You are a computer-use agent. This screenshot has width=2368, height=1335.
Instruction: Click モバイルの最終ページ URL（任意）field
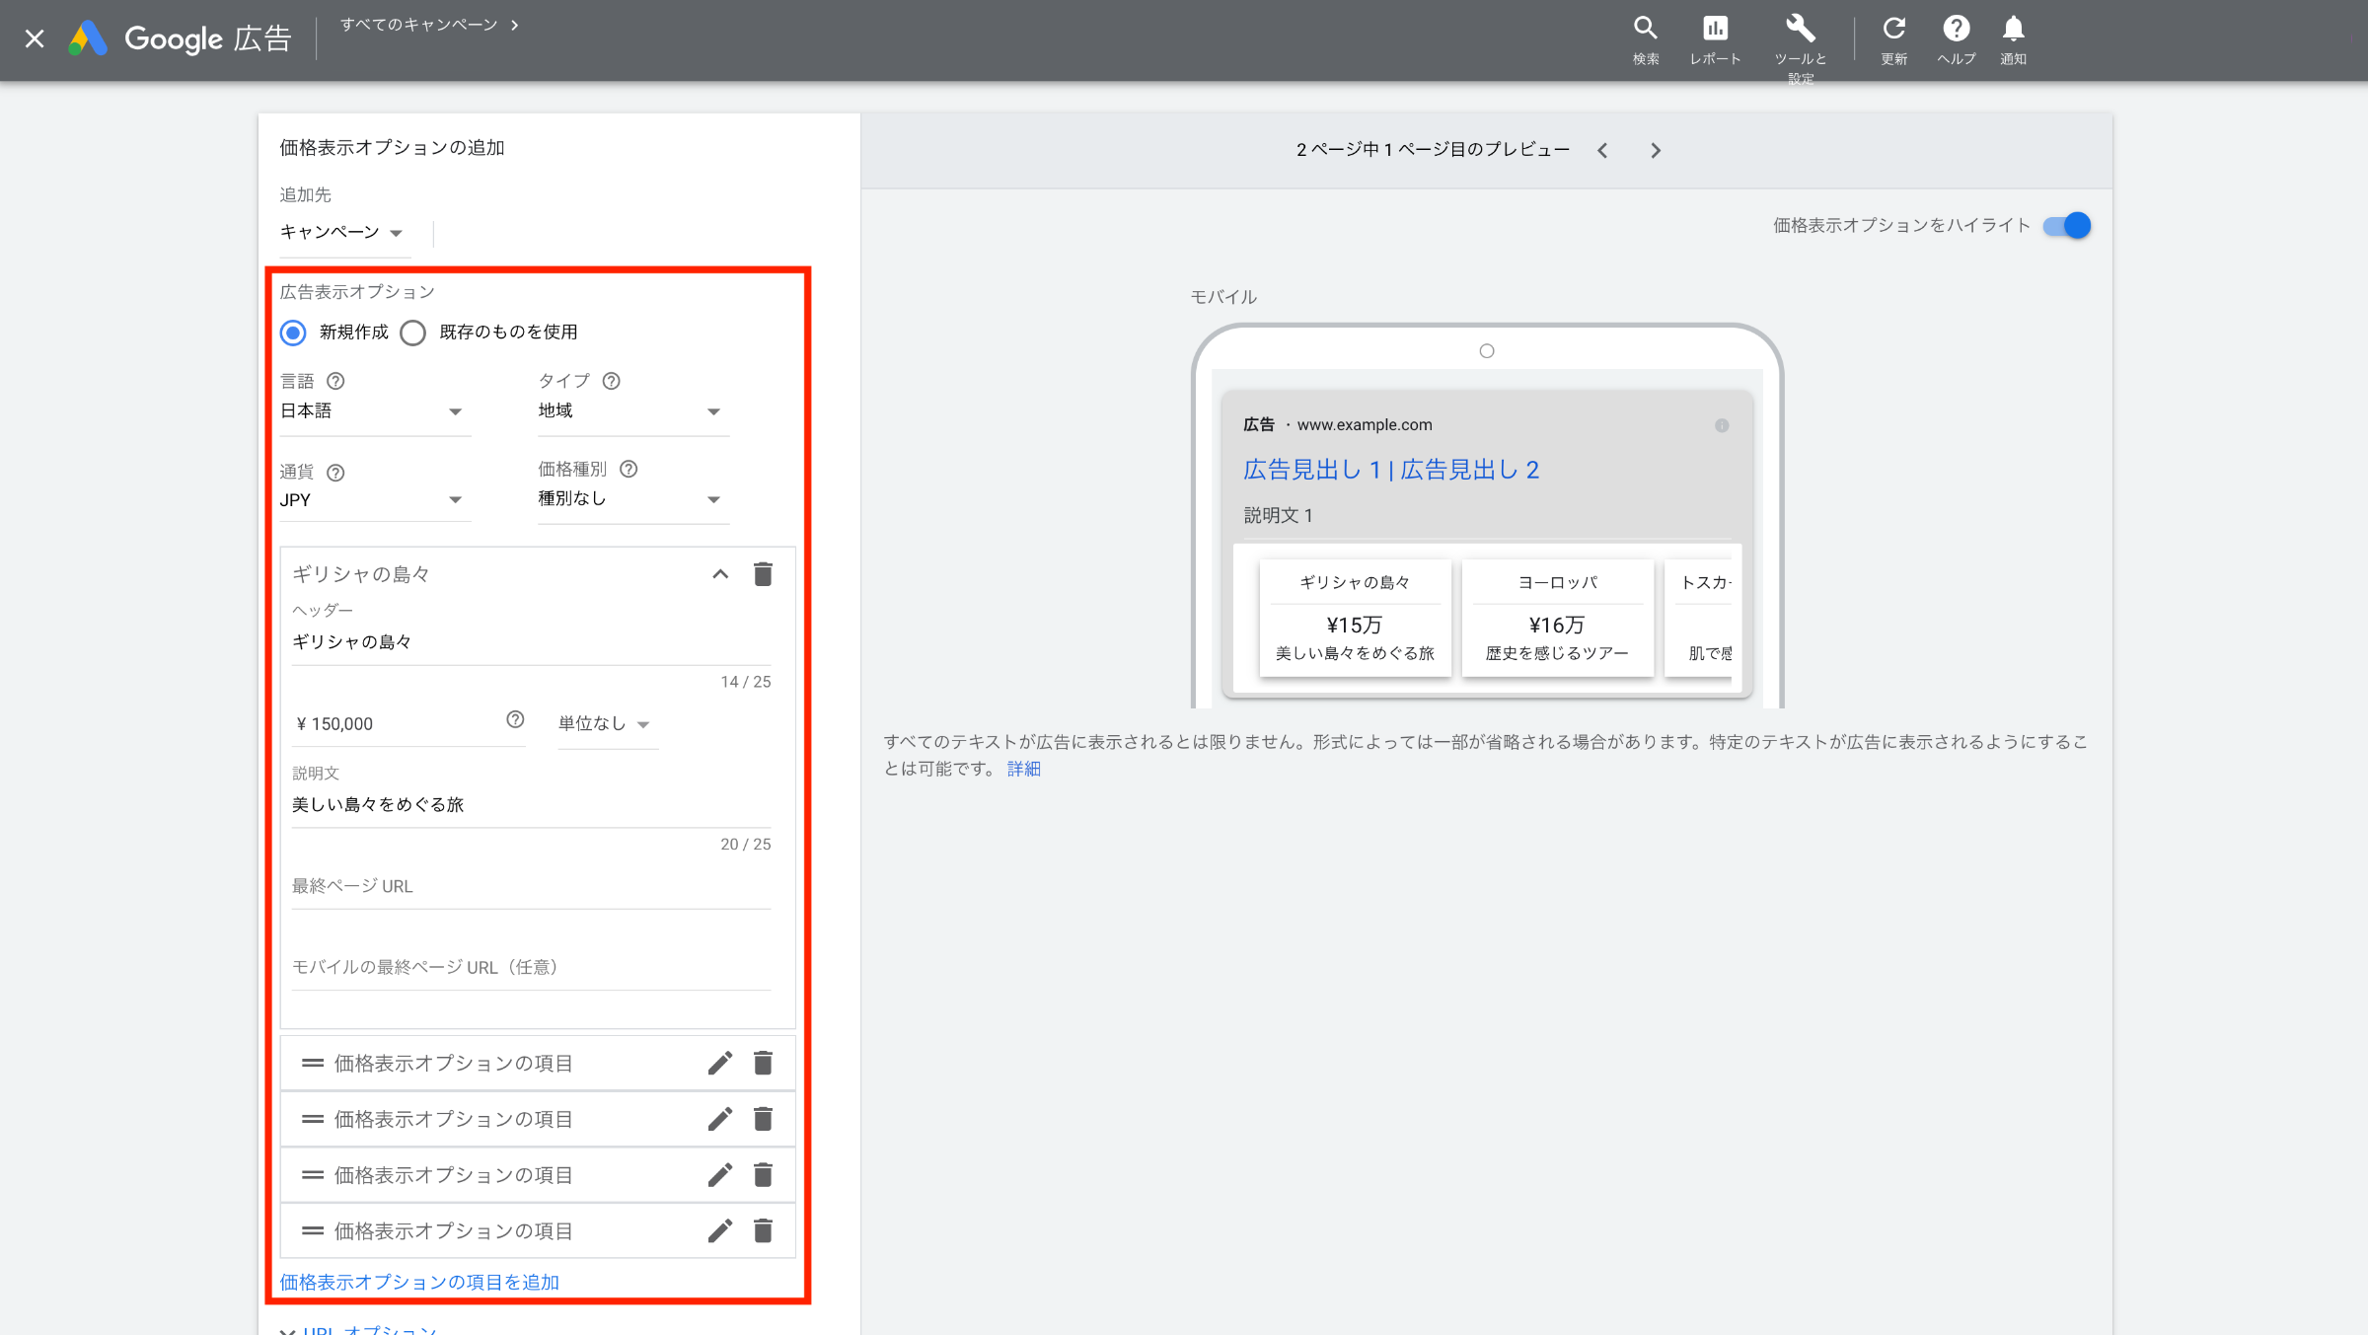pyautogui.click(x=531, y=968)
